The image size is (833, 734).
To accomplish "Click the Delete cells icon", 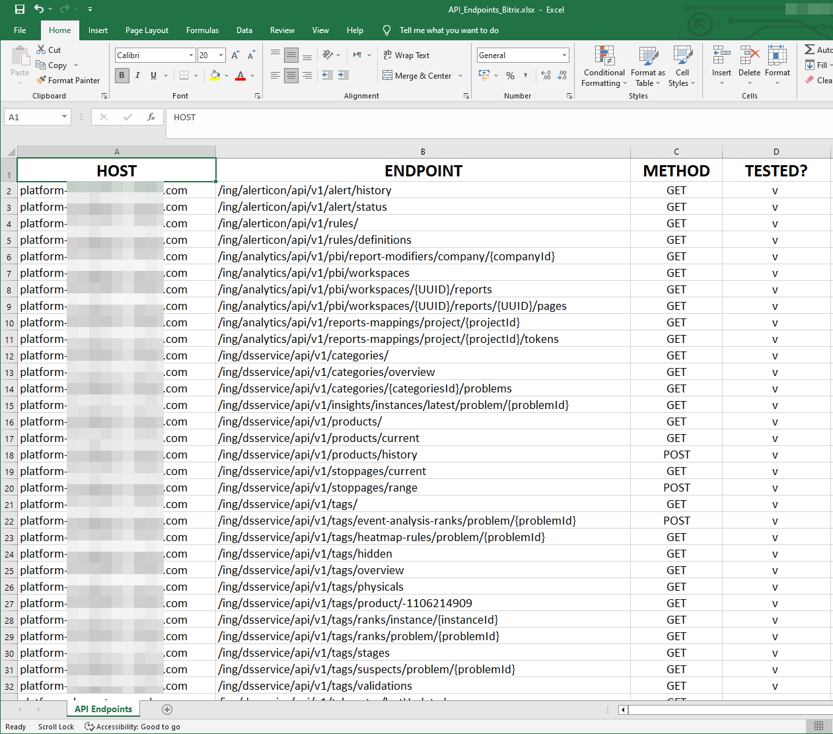I will pos(749,55).
